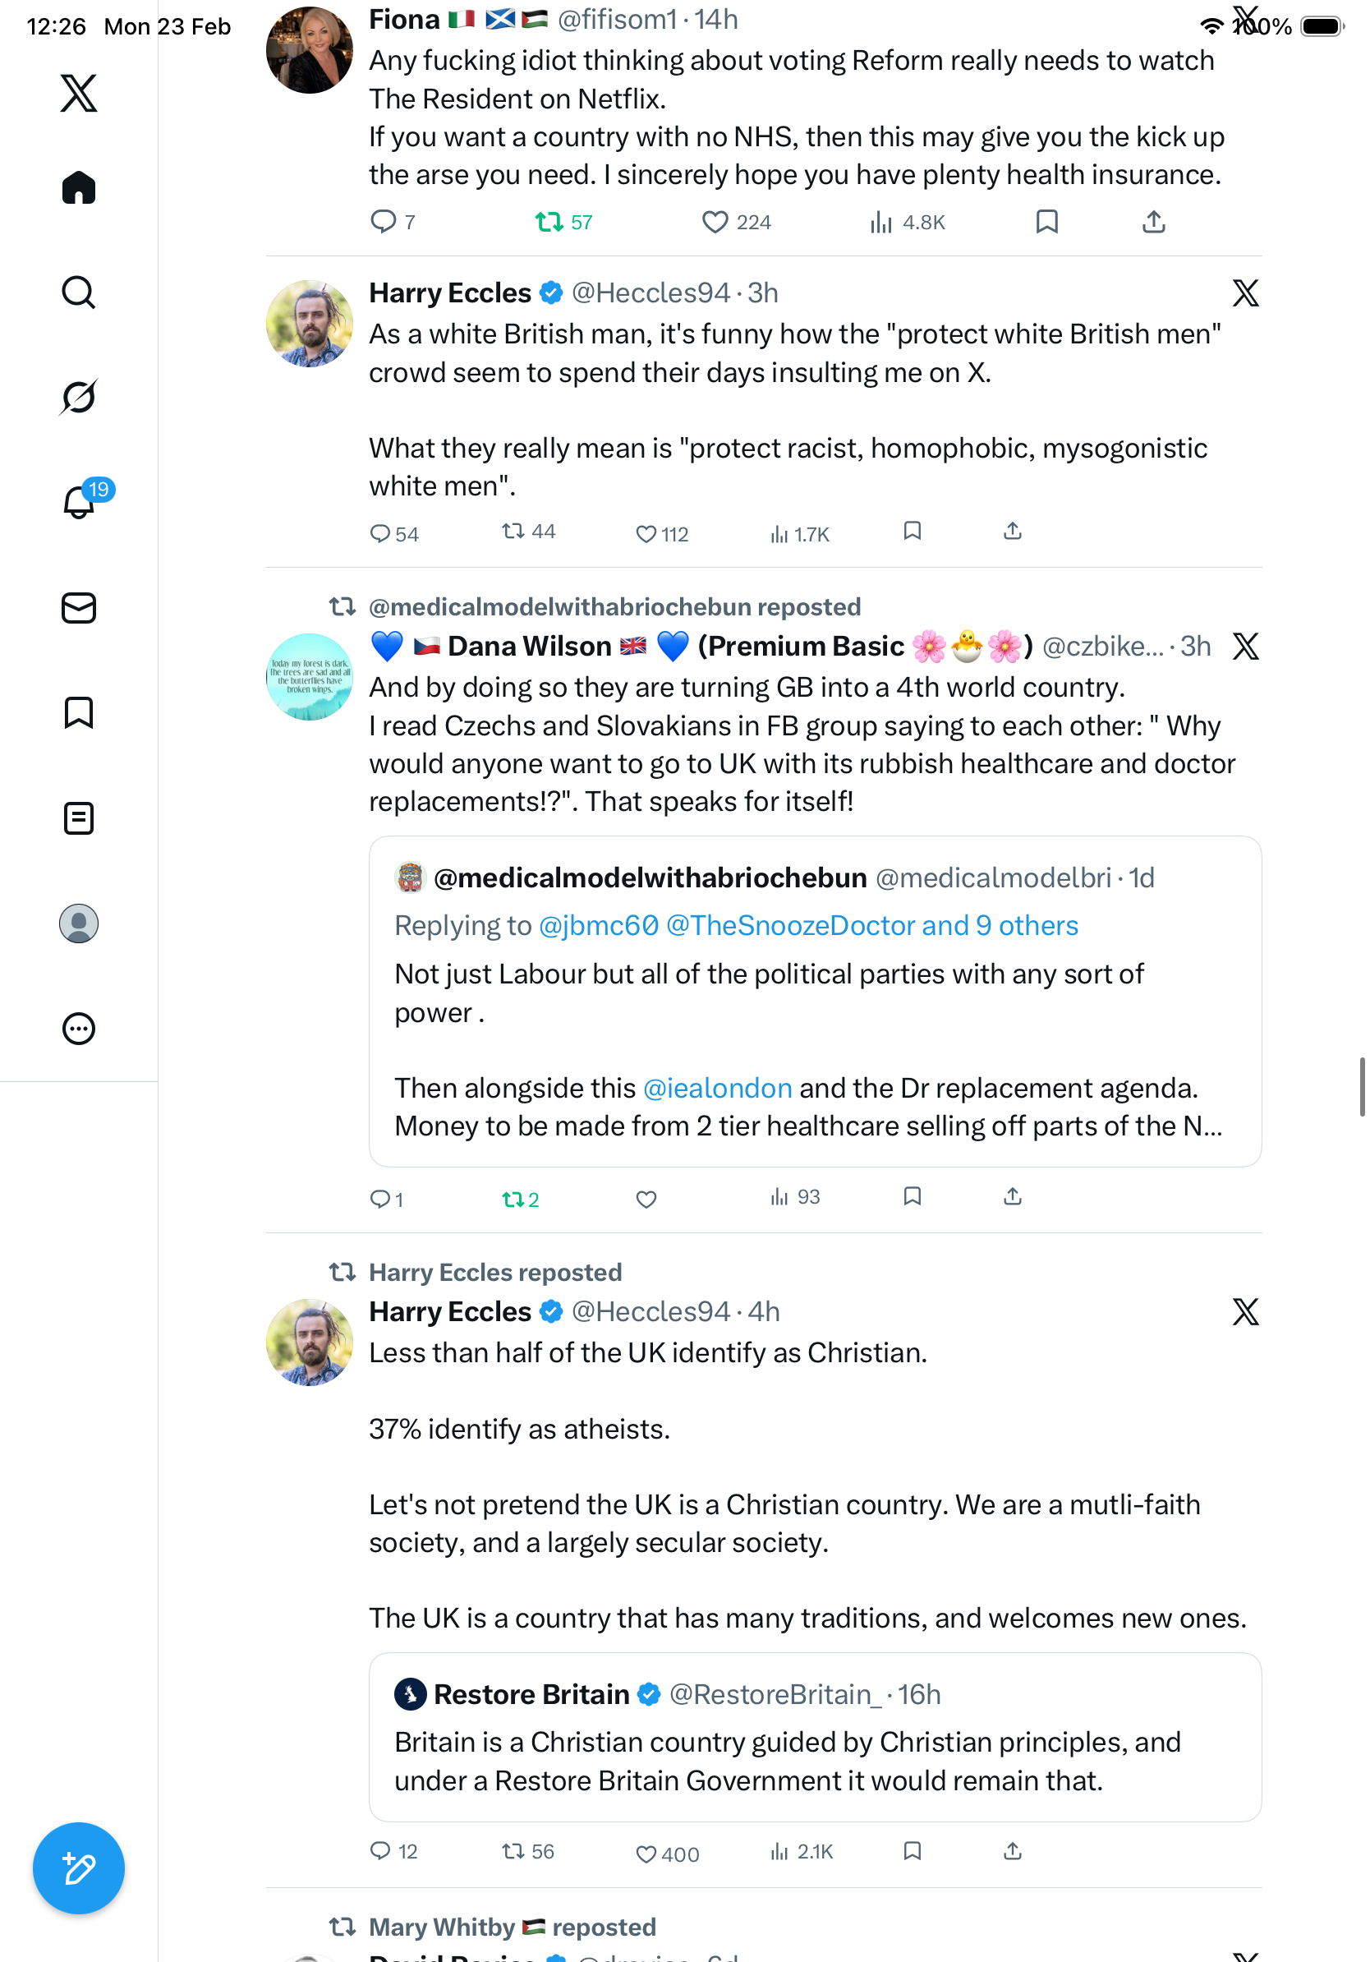Like Fiona's post about Reform
The width and height of the screenshot is (1370, 1962).
714,222
